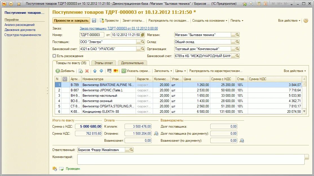Click the Зачет оплаты... button
Viewport: 314px width, 176px height.
pyautogui.click(x=133, y=21)
